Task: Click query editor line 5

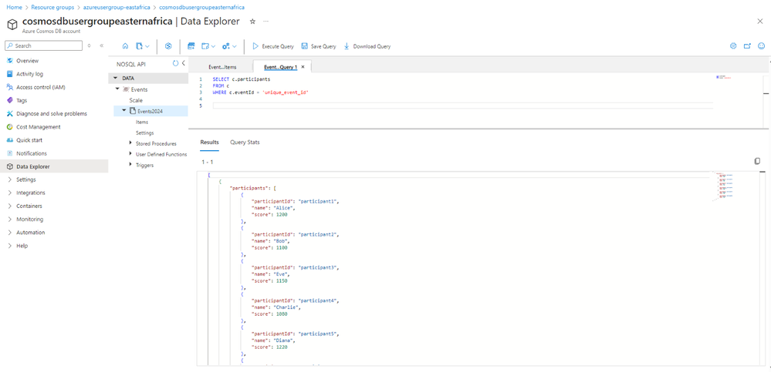Action: (462, 106)
